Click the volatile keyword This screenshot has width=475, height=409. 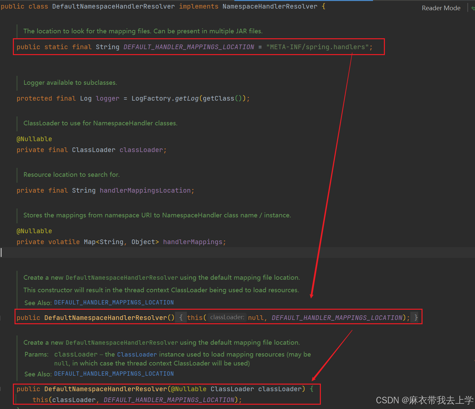click(x=64, y=242)
